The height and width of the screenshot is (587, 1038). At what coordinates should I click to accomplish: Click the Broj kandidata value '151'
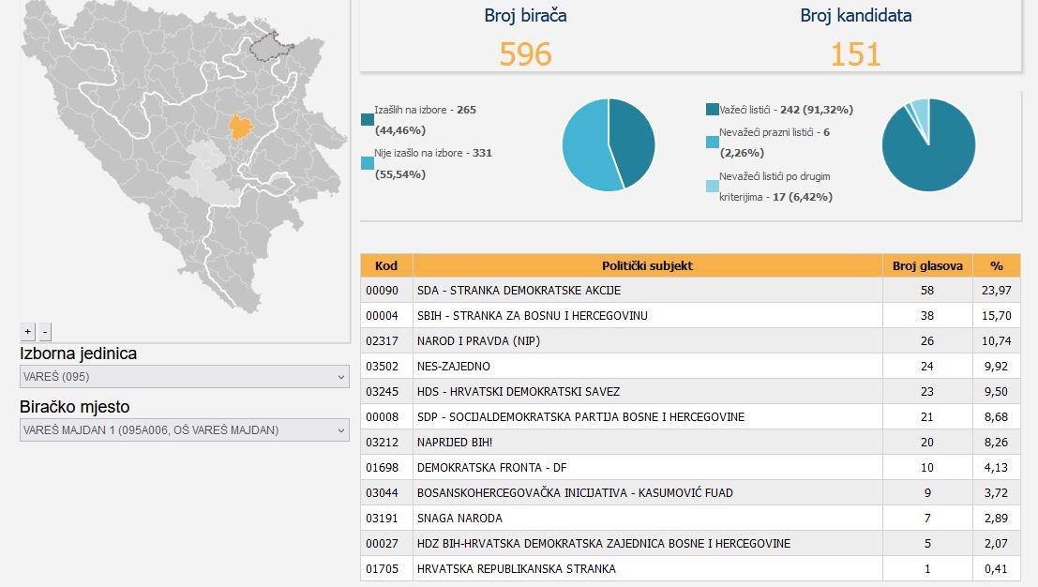[855, 54]
